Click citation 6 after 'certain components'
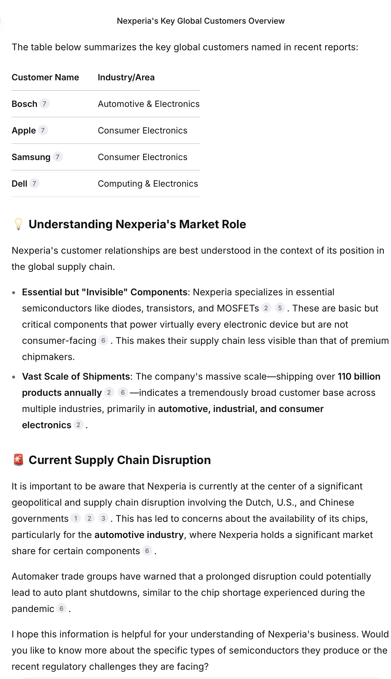This screenshot has width=391, height=679. point(147,551)
